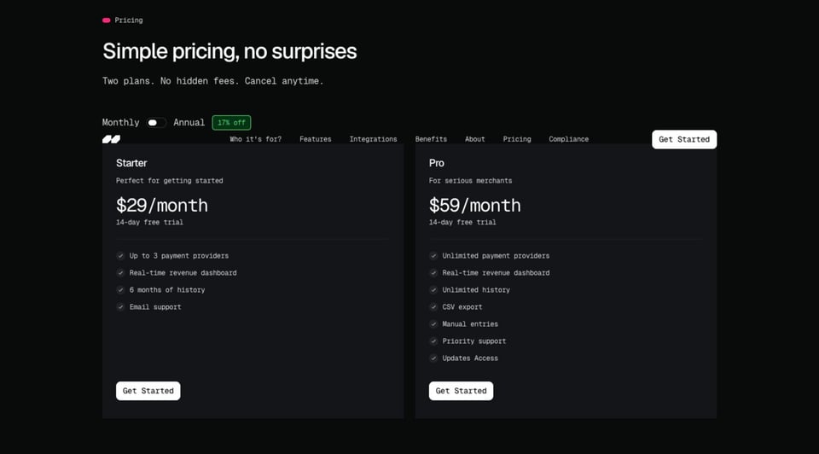The height and width of the screenshot is (454, 819).
Task: Click "CSV export" feature text
Action: point(462,307)
